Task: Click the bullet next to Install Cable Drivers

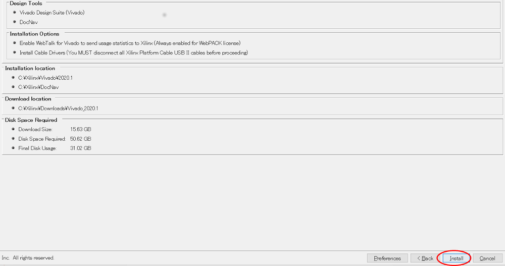Action: point(15,52)
